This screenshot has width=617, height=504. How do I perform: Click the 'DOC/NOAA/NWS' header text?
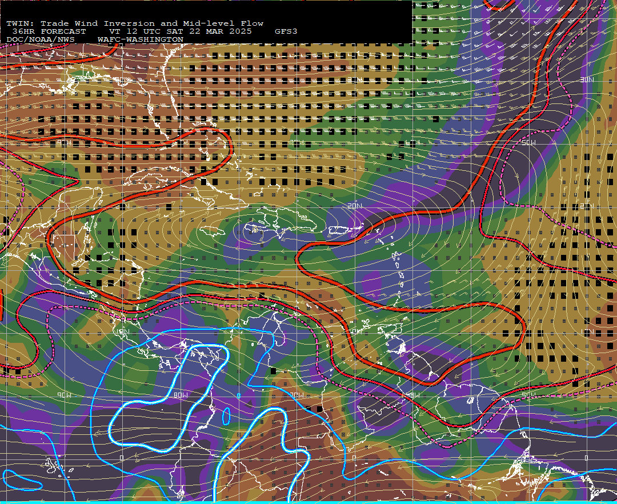pyautogui.click(x=41, y=39)
